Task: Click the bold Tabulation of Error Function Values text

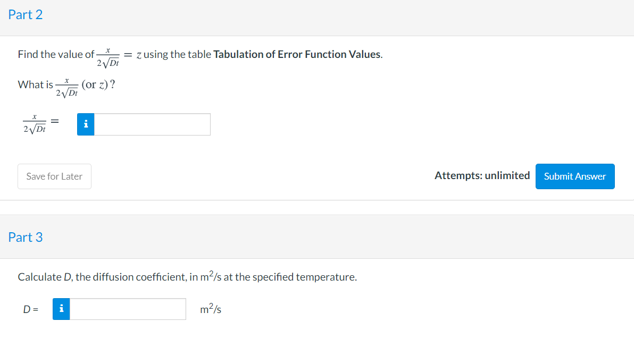Action: coord(297,54)
